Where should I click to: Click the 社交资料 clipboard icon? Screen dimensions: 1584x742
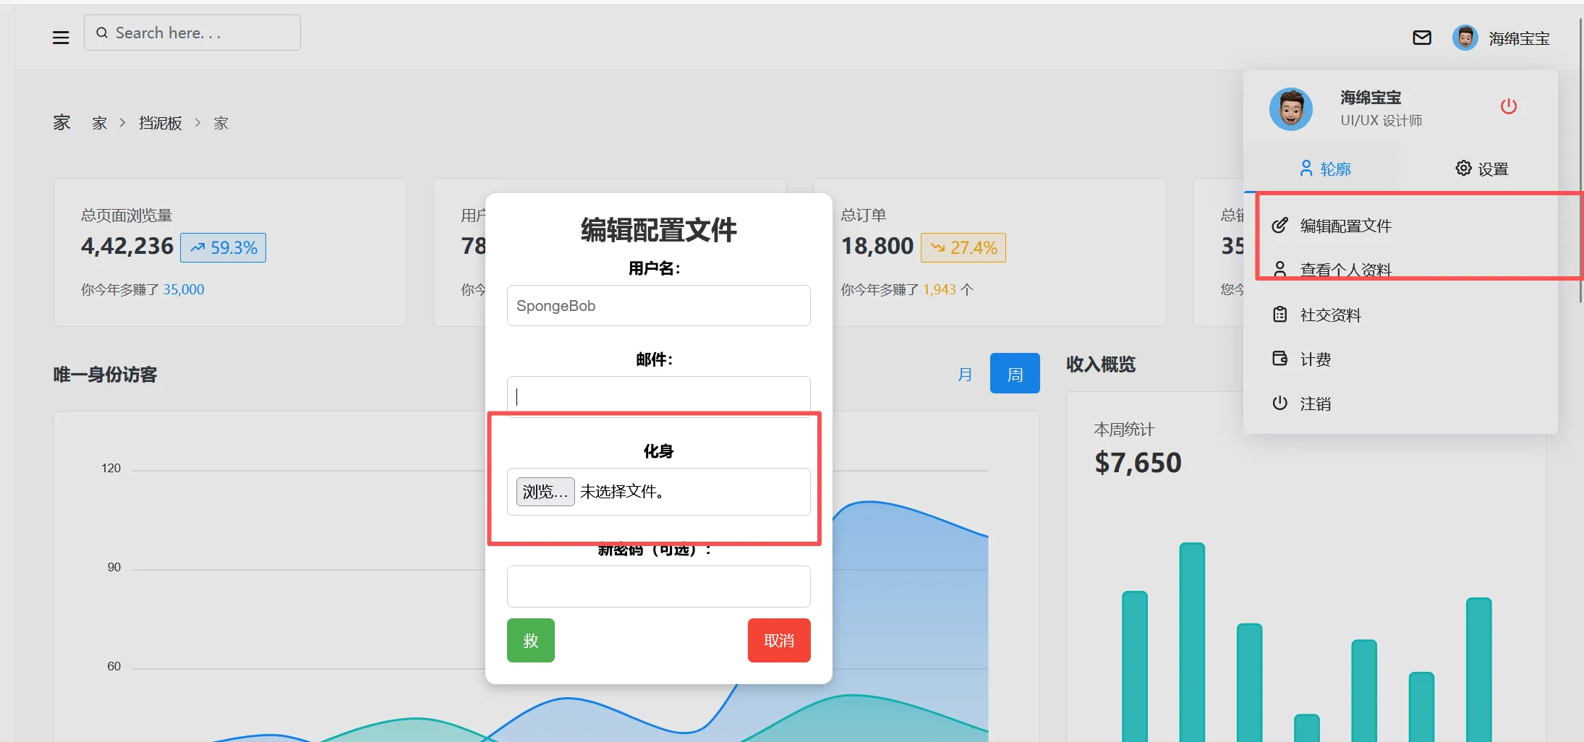pyautogui.click(x=1279, y=315)
